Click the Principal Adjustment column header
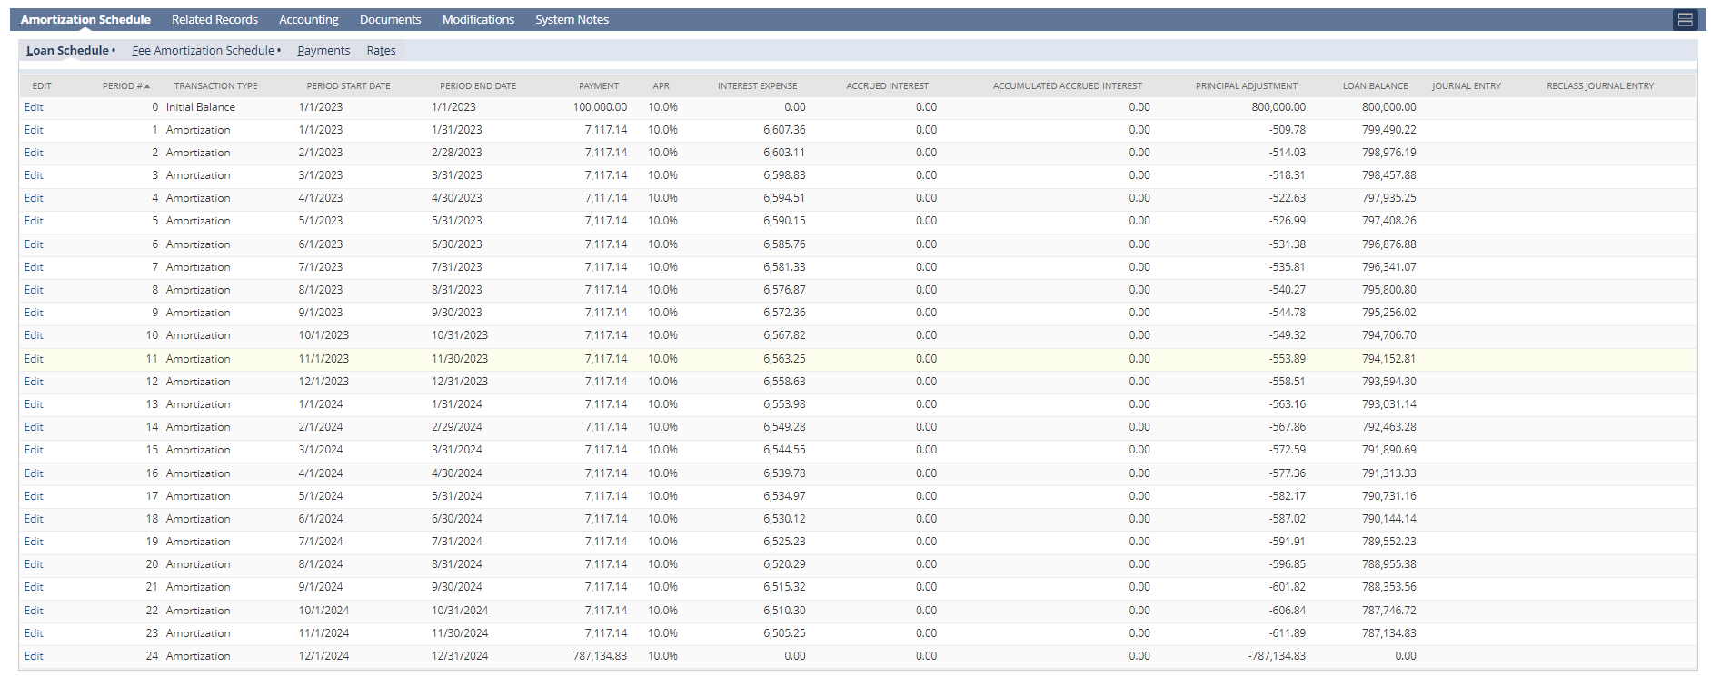The height and width of the screenshot is (677, 1711). [1246, 86]
